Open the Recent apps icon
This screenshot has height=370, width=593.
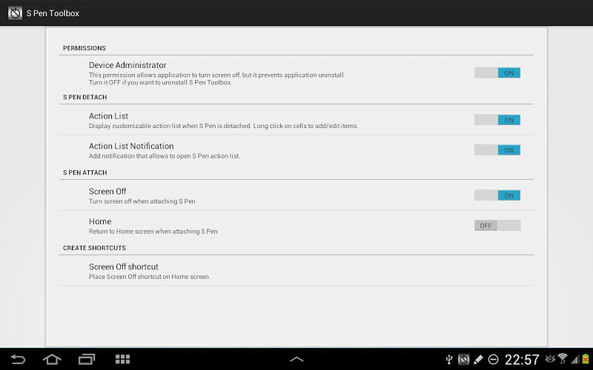point(87,359)
